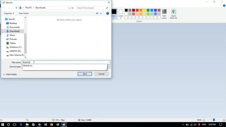Expand the File name history dropdown
This screenshot has height=127, width=226.
[109, 62]
